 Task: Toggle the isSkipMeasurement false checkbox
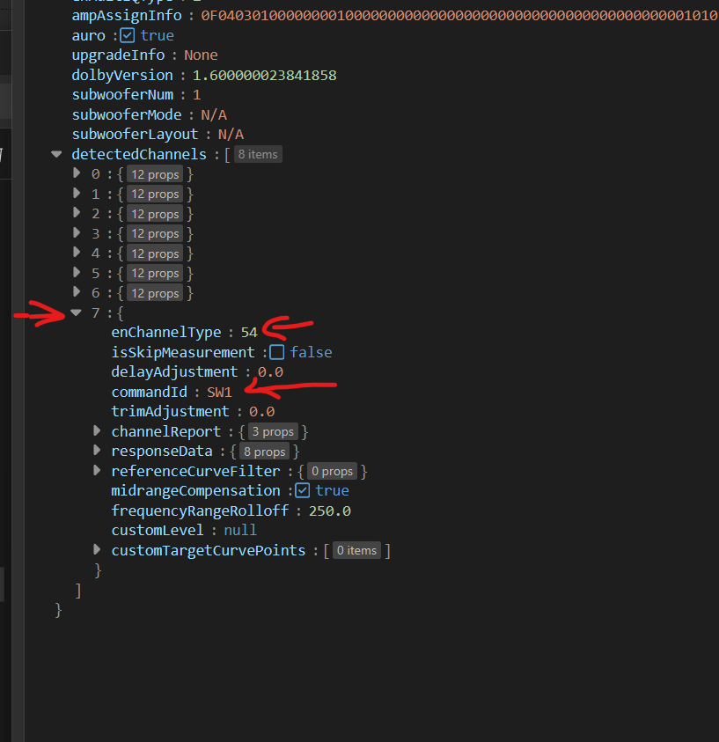coord(277,352)
